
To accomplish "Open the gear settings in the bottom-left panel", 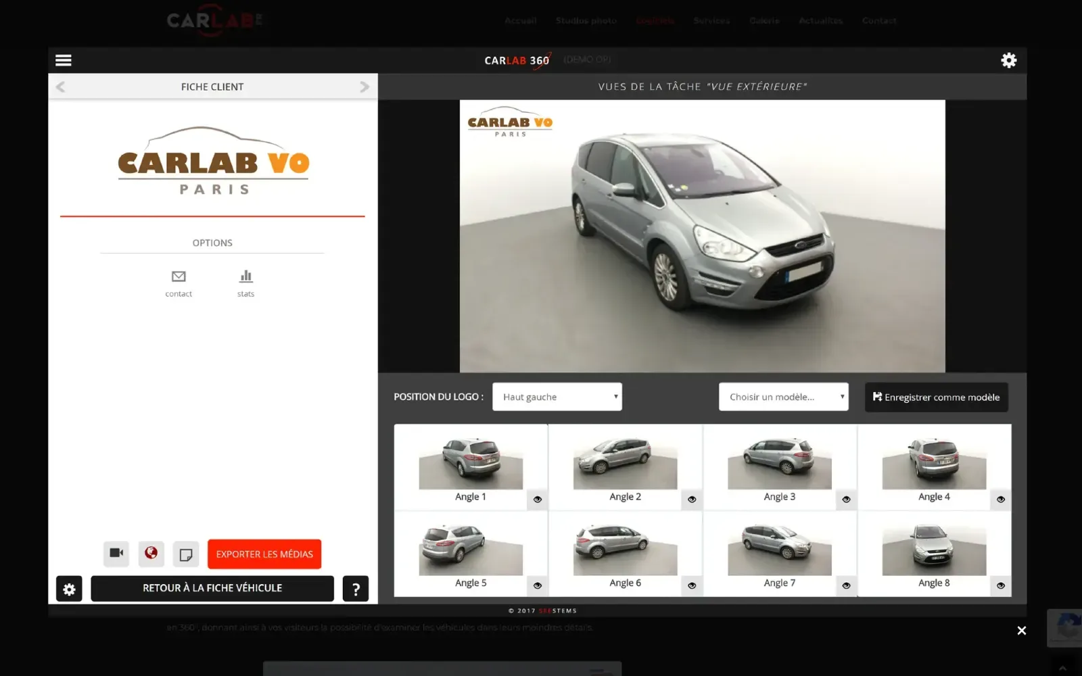I will click(69, 589).
